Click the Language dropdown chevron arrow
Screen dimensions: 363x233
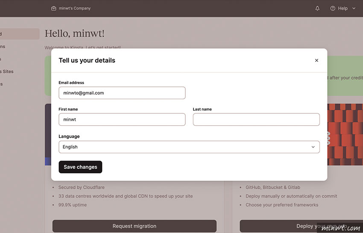pos(313,147)
